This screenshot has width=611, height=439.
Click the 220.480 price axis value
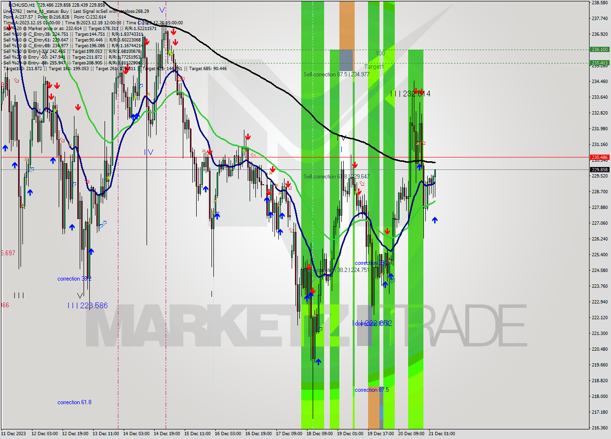(x=600, y=349)
